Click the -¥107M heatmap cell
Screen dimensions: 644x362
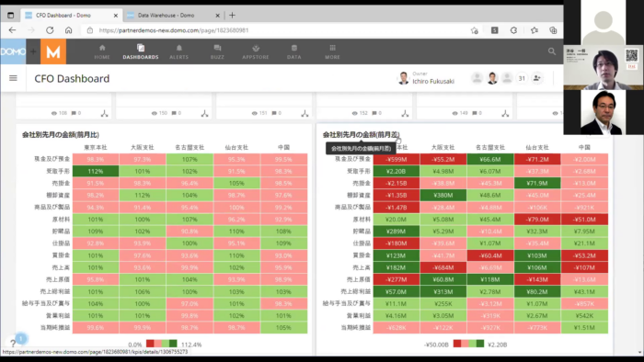[584, 267]
